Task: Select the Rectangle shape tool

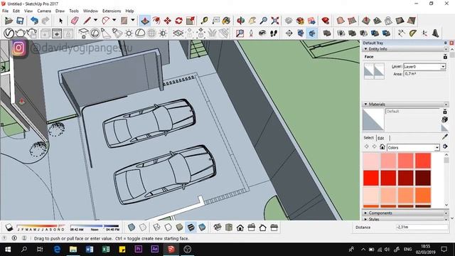Action: (x=124, y=21)
